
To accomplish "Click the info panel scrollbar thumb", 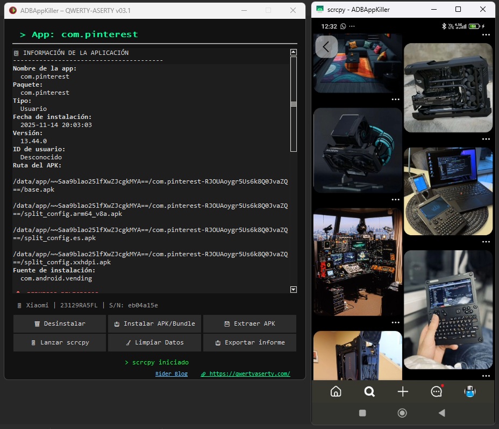I will 294,104.
